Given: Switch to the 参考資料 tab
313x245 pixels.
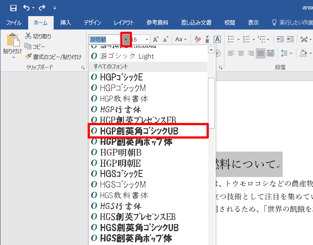Looking at the screenshot, I should pyautogui.click(x=157, y=23).
